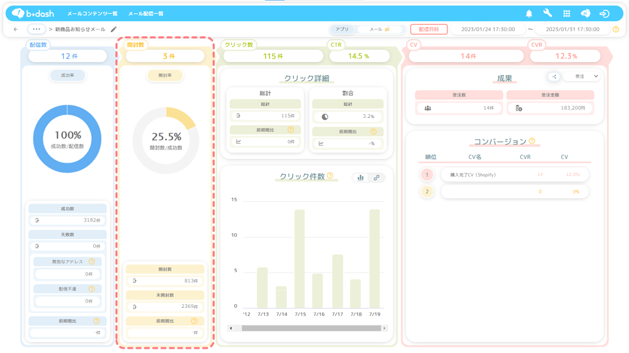Edit mail name with the pencil icon
629x353 pixels.
click(113, 30)
